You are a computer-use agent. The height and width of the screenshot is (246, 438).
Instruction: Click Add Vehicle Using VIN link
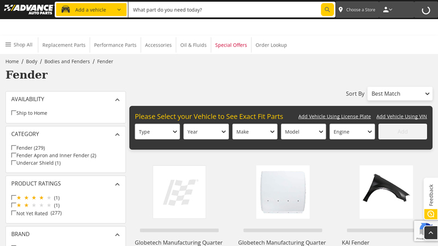(x=401, y=116)
